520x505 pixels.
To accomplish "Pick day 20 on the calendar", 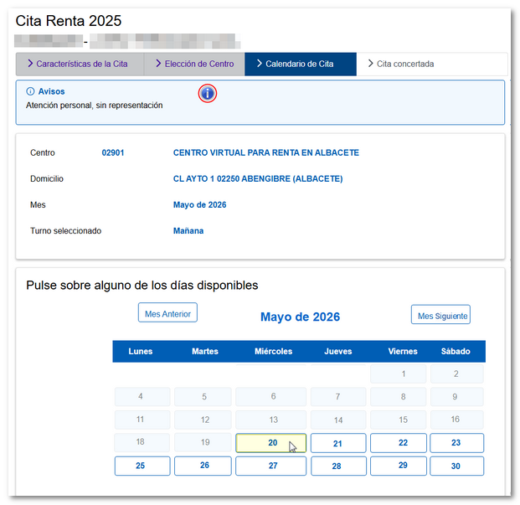I will [x=271, y=443].
